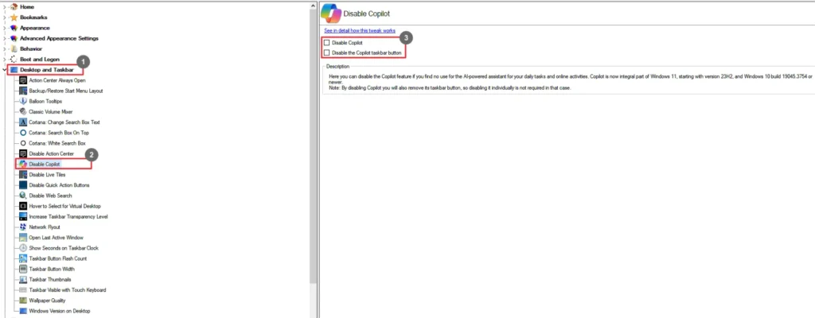Click the Cortana Search Box On Top icon
This screenshot has width=815, height=318.
[23, 133]
